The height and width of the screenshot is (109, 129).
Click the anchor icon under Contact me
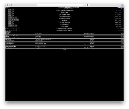coord(122,9)
